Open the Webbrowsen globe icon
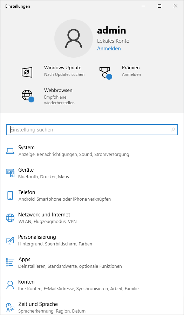 (x=28, y=96)
